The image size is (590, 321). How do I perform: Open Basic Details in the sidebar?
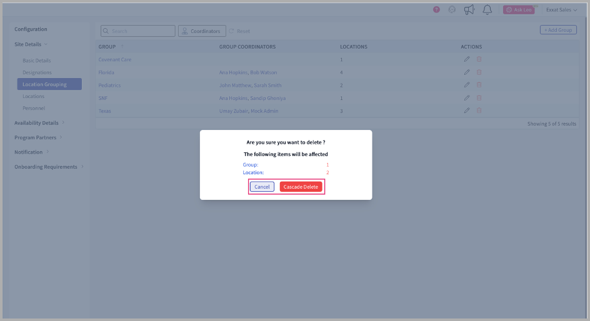[x=36, y=61]
